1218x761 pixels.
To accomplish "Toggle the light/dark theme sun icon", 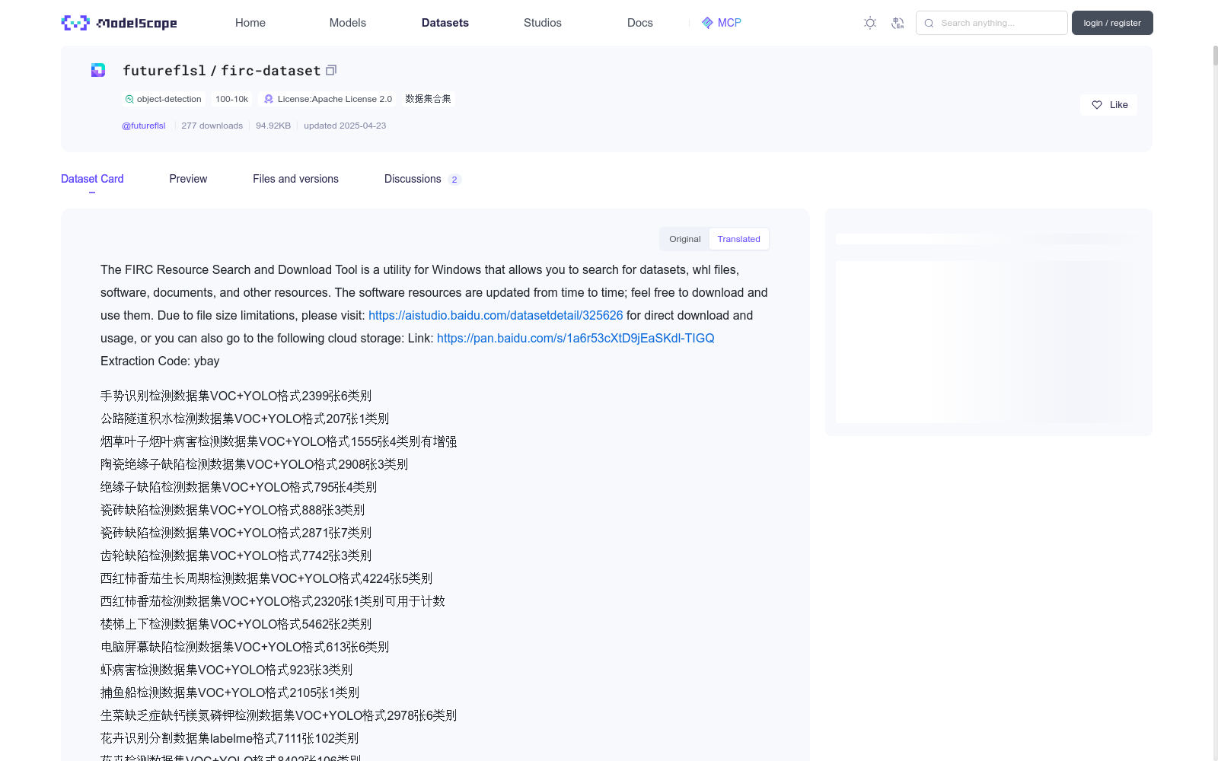I will click(x=870, y=23).
